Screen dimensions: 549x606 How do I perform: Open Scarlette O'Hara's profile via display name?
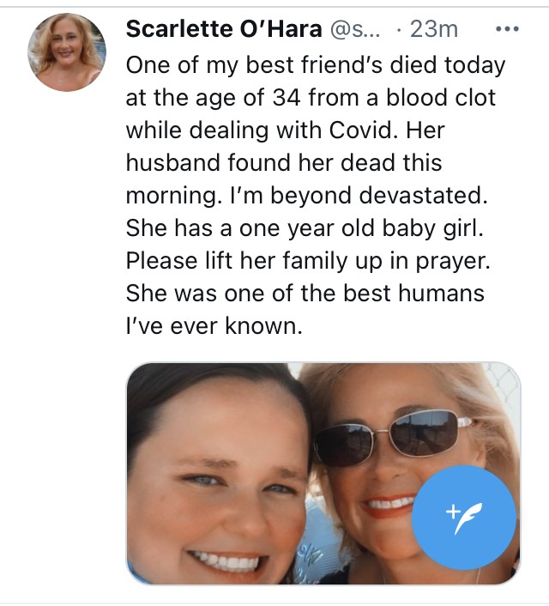[x=223, y=29]
